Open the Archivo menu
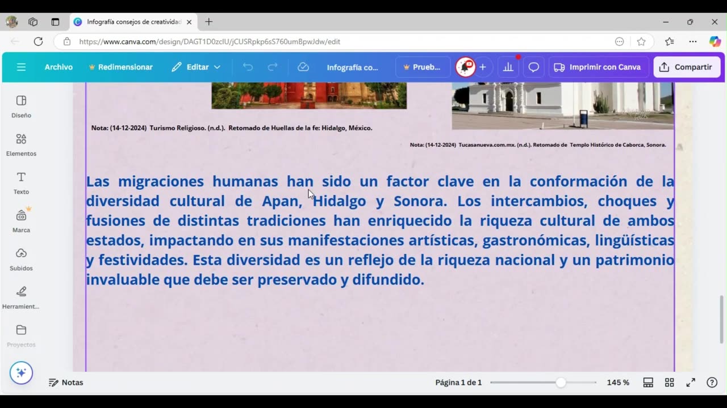Image resolution: width=727 pixels, height=408 pixels. (59, 67)
